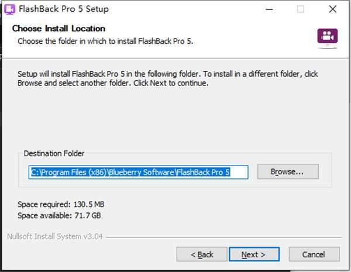This screenshot has height=272, width=351.
Task: Click the Destination Folder path field
Action: tap(139, 172)
